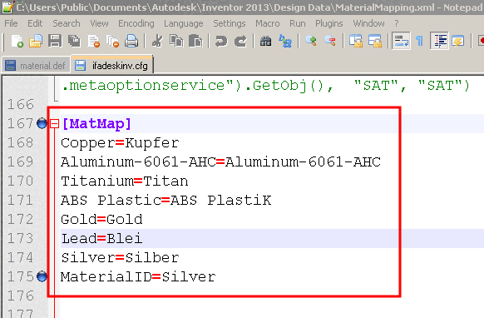
Task: Click the ABS Plastic=ABS PlastiK line
Action: tap(166, 201)
